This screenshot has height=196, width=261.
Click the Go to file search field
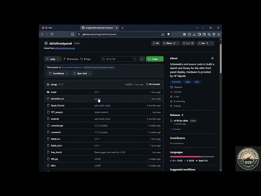pyautogui.click(x=119, y=59)
